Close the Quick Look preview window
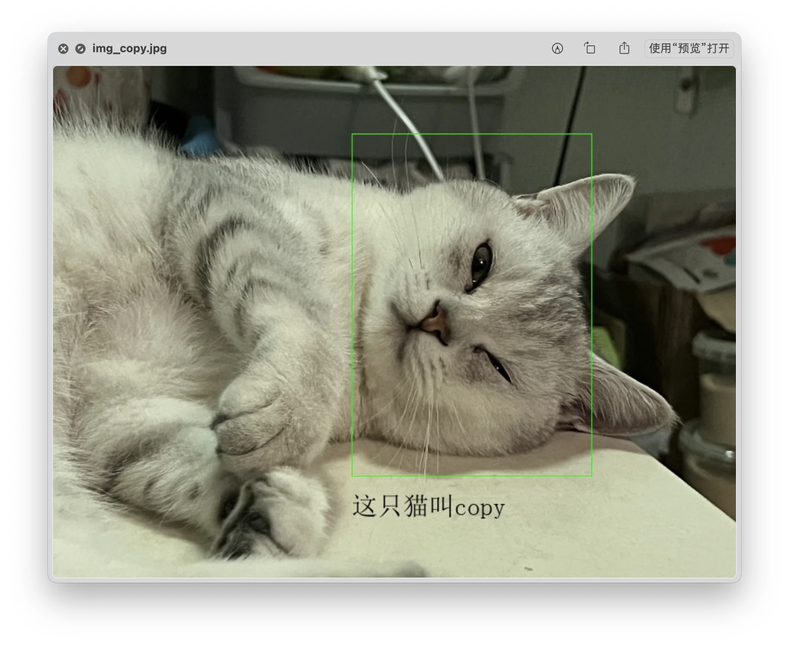 pos(63,49)
